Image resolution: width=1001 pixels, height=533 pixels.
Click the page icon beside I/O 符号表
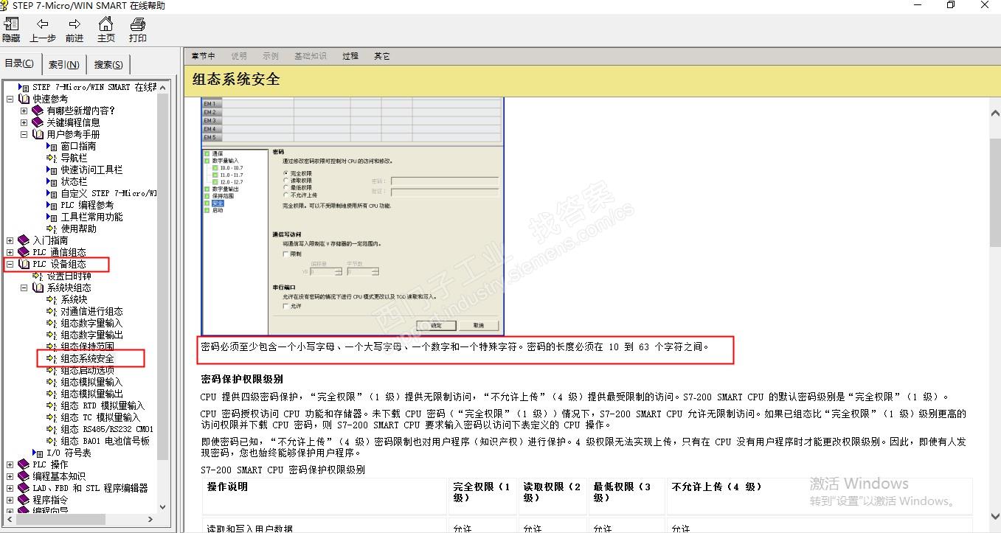tap(38, 453)
